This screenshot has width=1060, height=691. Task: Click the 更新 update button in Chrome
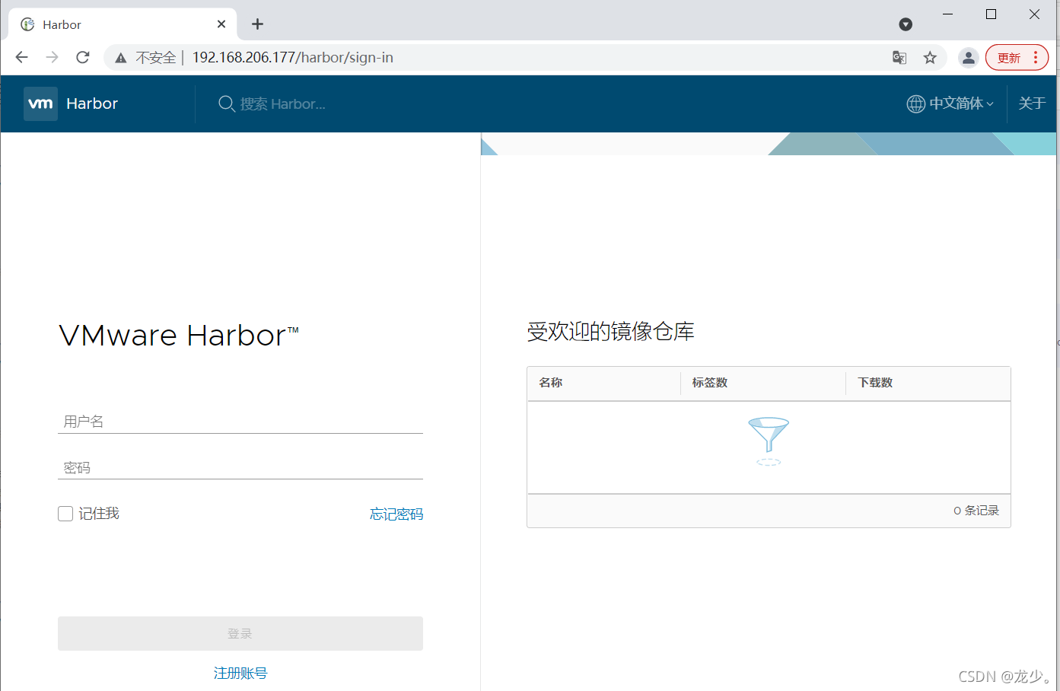pos(1009,58)
